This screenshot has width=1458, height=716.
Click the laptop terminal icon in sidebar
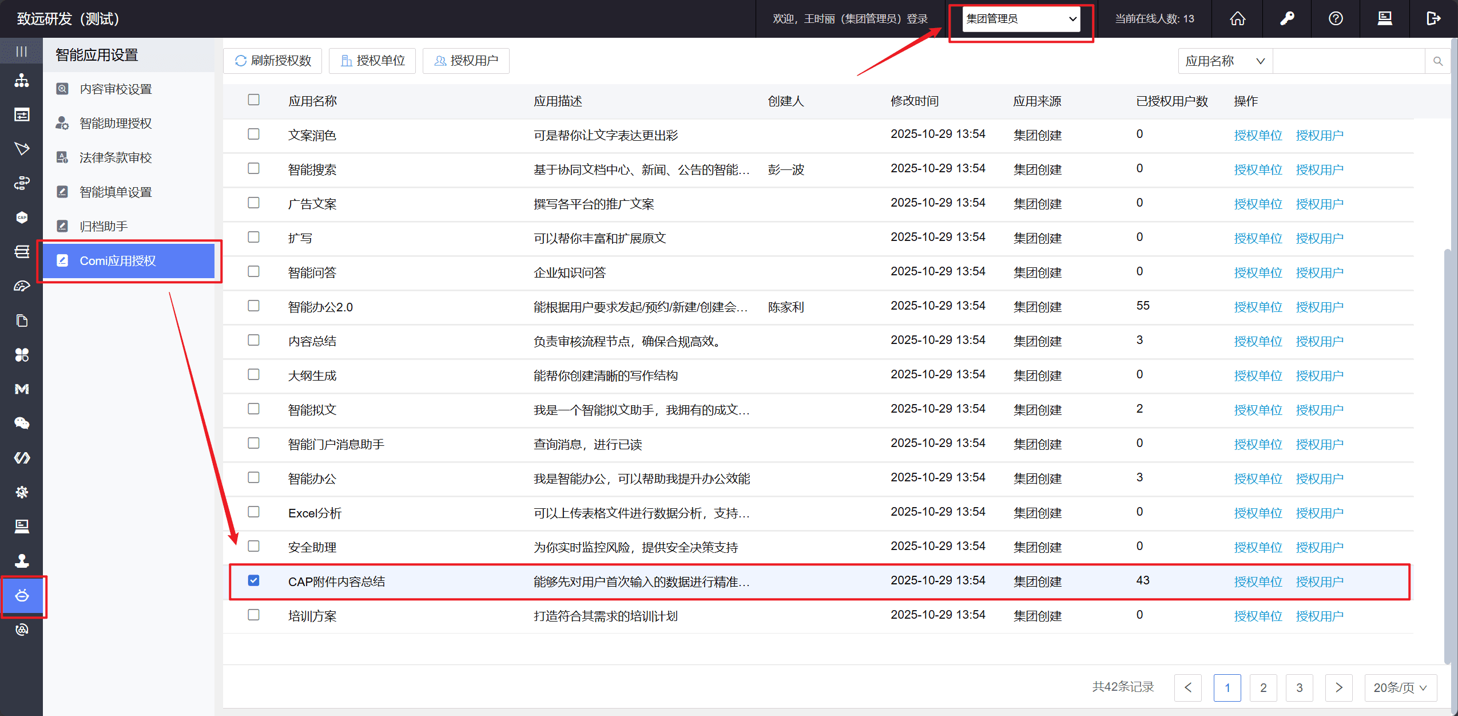click(22, 527)
